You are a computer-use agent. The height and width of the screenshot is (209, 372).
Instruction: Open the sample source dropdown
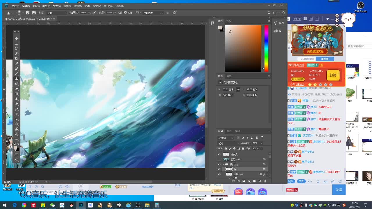click(x=153, y=13)
